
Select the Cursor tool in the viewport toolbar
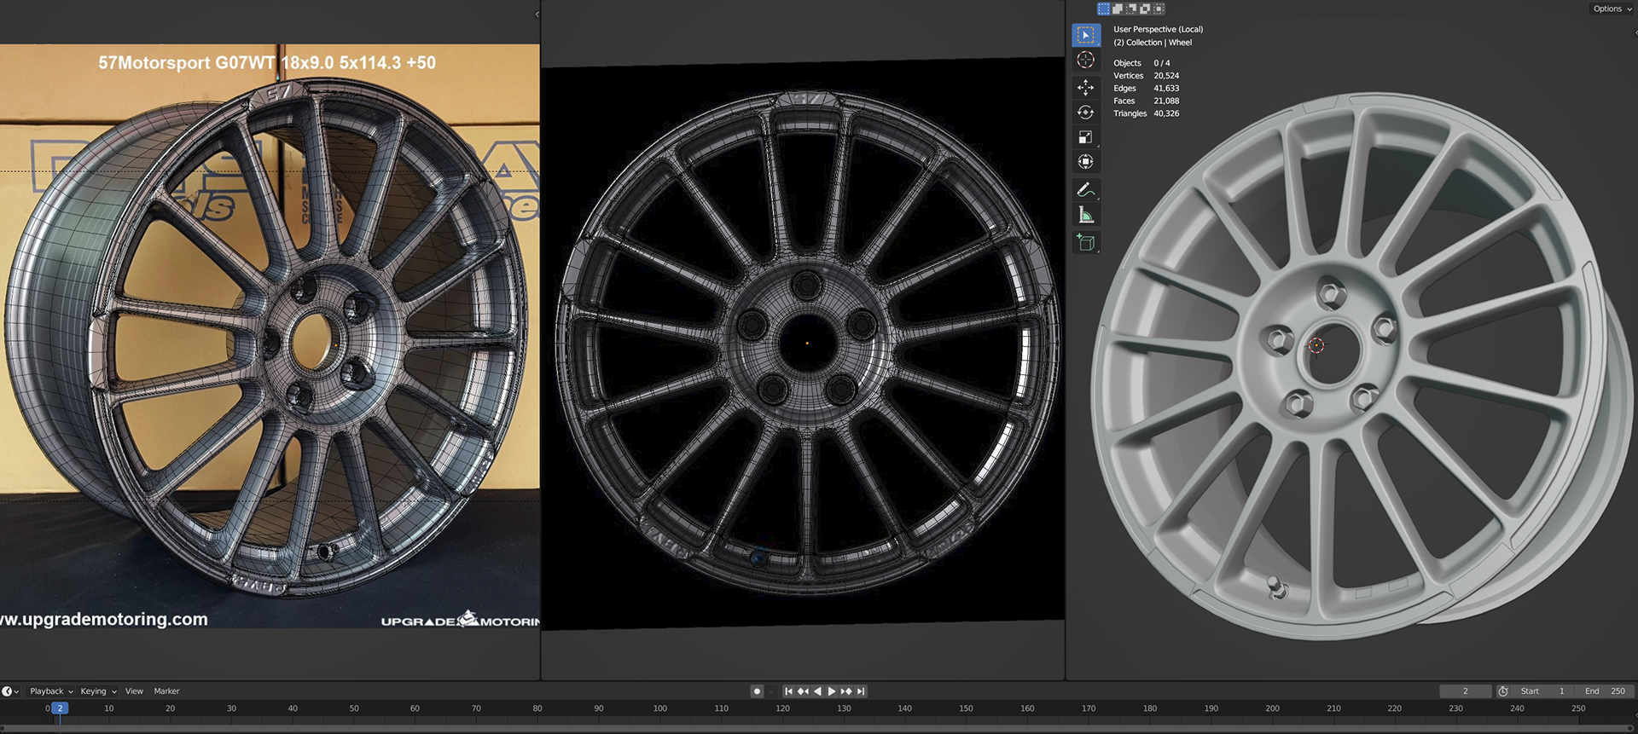click(x=1085, y=60)
